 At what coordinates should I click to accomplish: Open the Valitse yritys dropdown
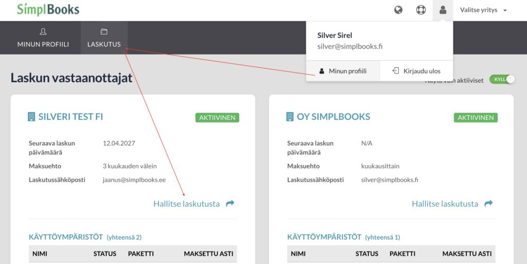point(483,10)
